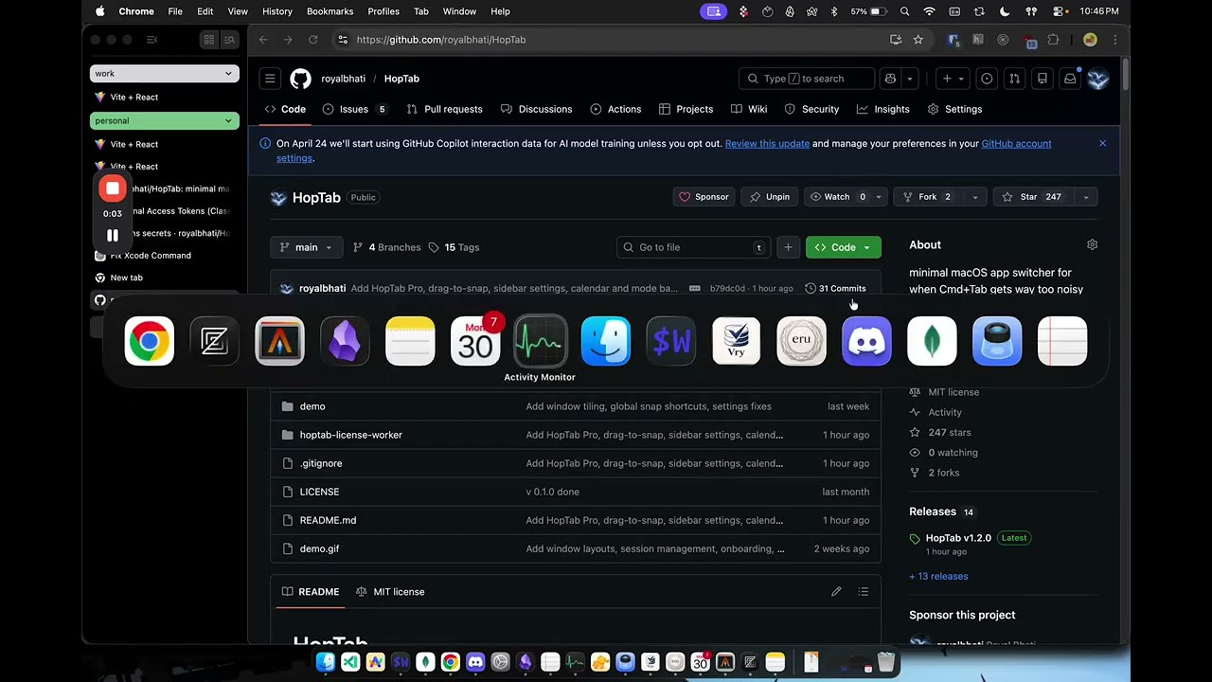
Task: Open Chrome's History menu
Action: (x=277, y=11)
